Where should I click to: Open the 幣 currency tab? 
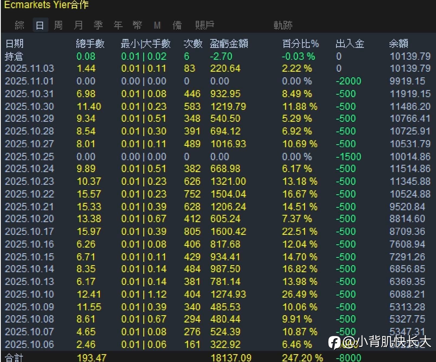point(137,25)
